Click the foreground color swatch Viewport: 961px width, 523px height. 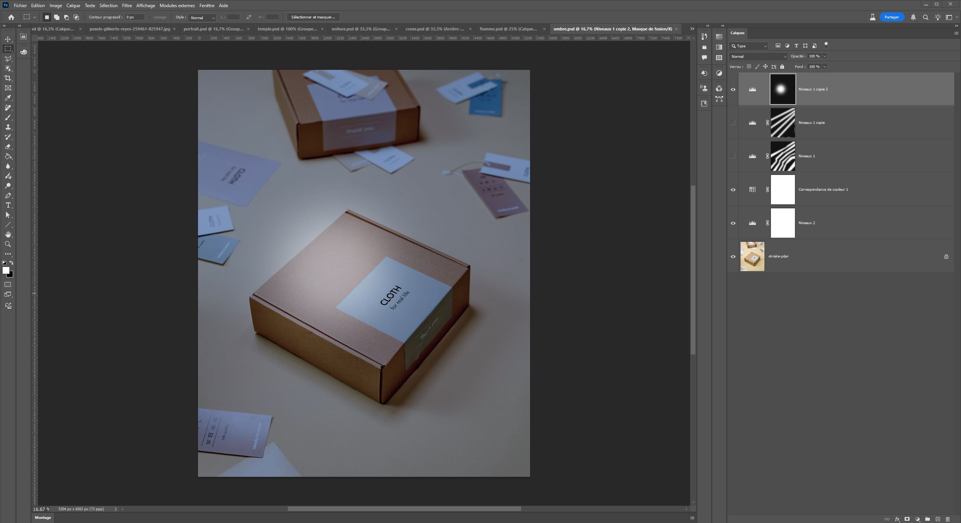(5, 270)
